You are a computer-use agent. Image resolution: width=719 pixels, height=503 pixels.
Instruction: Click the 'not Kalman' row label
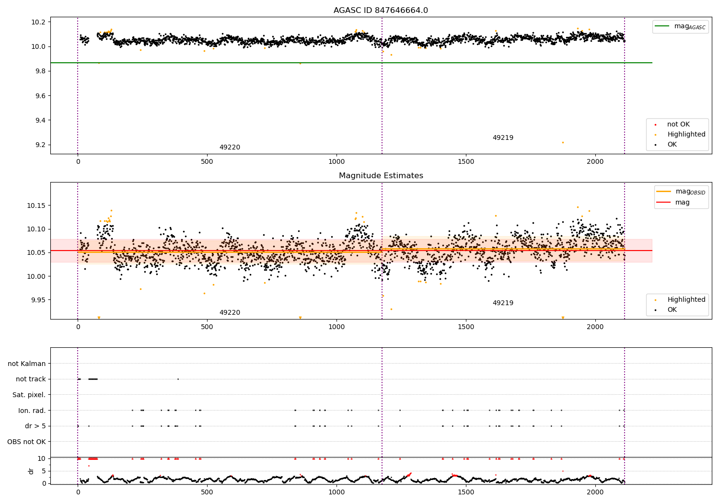tap(27, 364)
